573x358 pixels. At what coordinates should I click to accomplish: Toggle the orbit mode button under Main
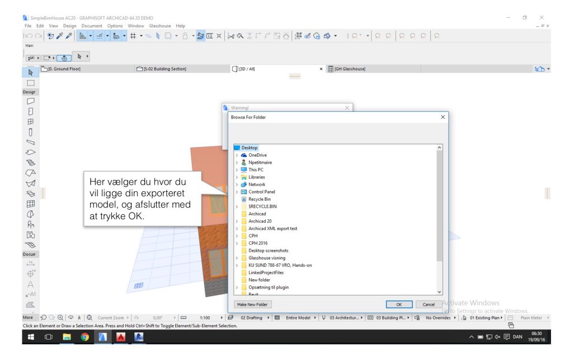64,58
